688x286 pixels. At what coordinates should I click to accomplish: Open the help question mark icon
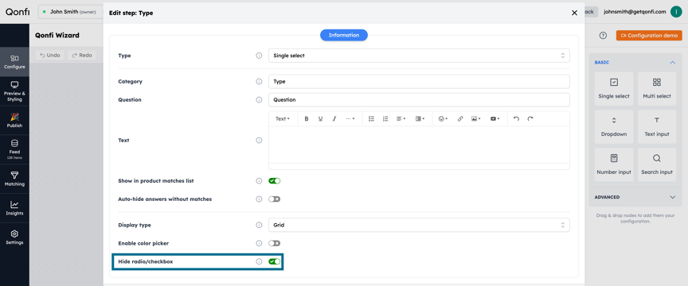click(603, 36)
